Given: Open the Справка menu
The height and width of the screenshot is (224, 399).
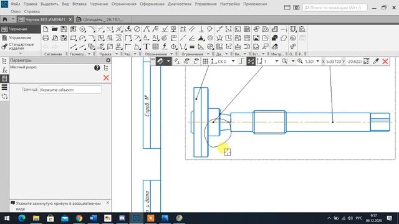Looking at the screenshot, I should (32, 11).
